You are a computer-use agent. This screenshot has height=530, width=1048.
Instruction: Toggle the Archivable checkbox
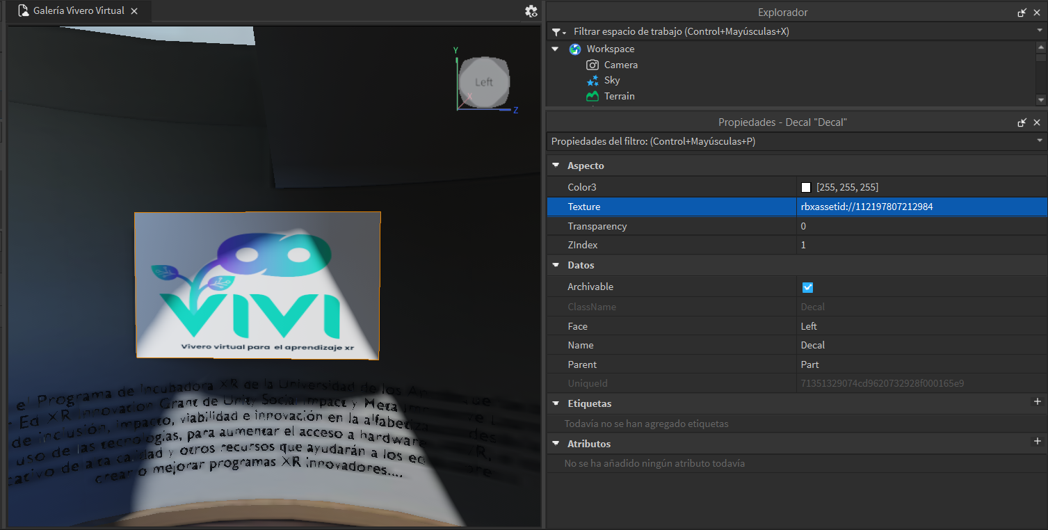pyautogui.click(x=807, y=287)
